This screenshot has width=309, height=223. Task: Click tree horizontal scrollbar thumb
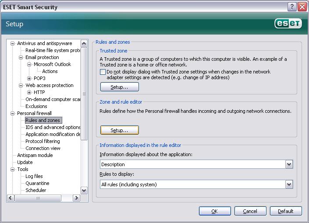(x=38, y=198)
